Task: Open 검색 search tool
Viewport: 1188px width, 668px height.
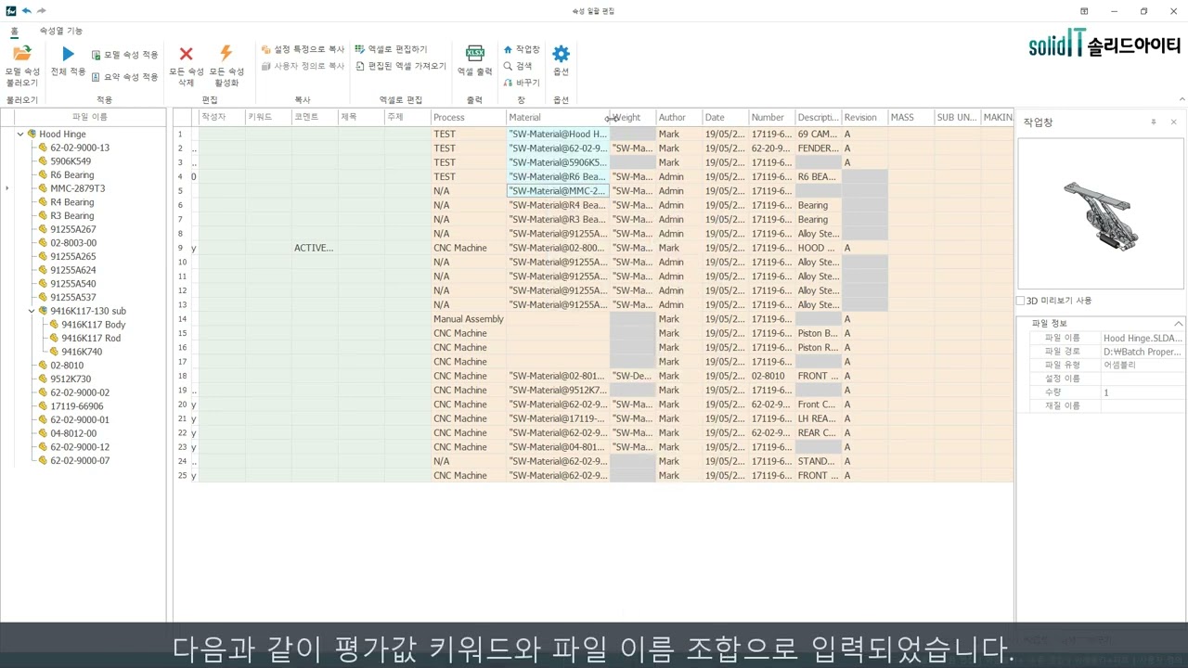Action: tap(518, 66)
